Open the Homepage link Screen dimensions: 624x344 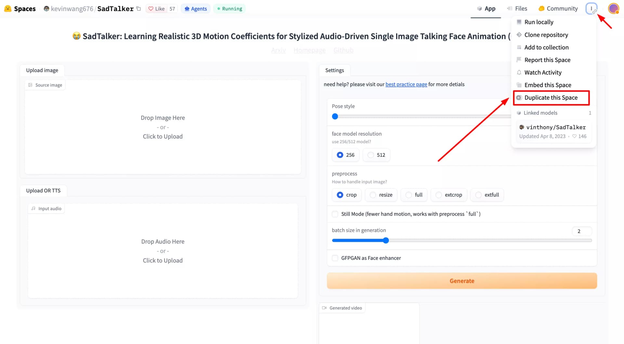click(x=309, y=50)
